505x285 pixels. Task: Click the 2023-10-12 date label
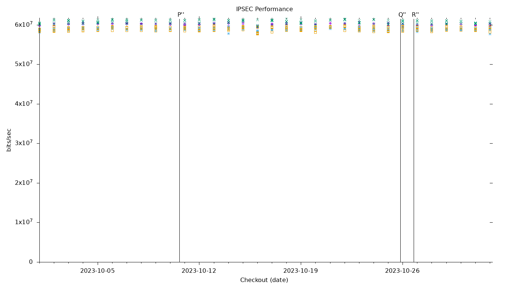[199, 271]
